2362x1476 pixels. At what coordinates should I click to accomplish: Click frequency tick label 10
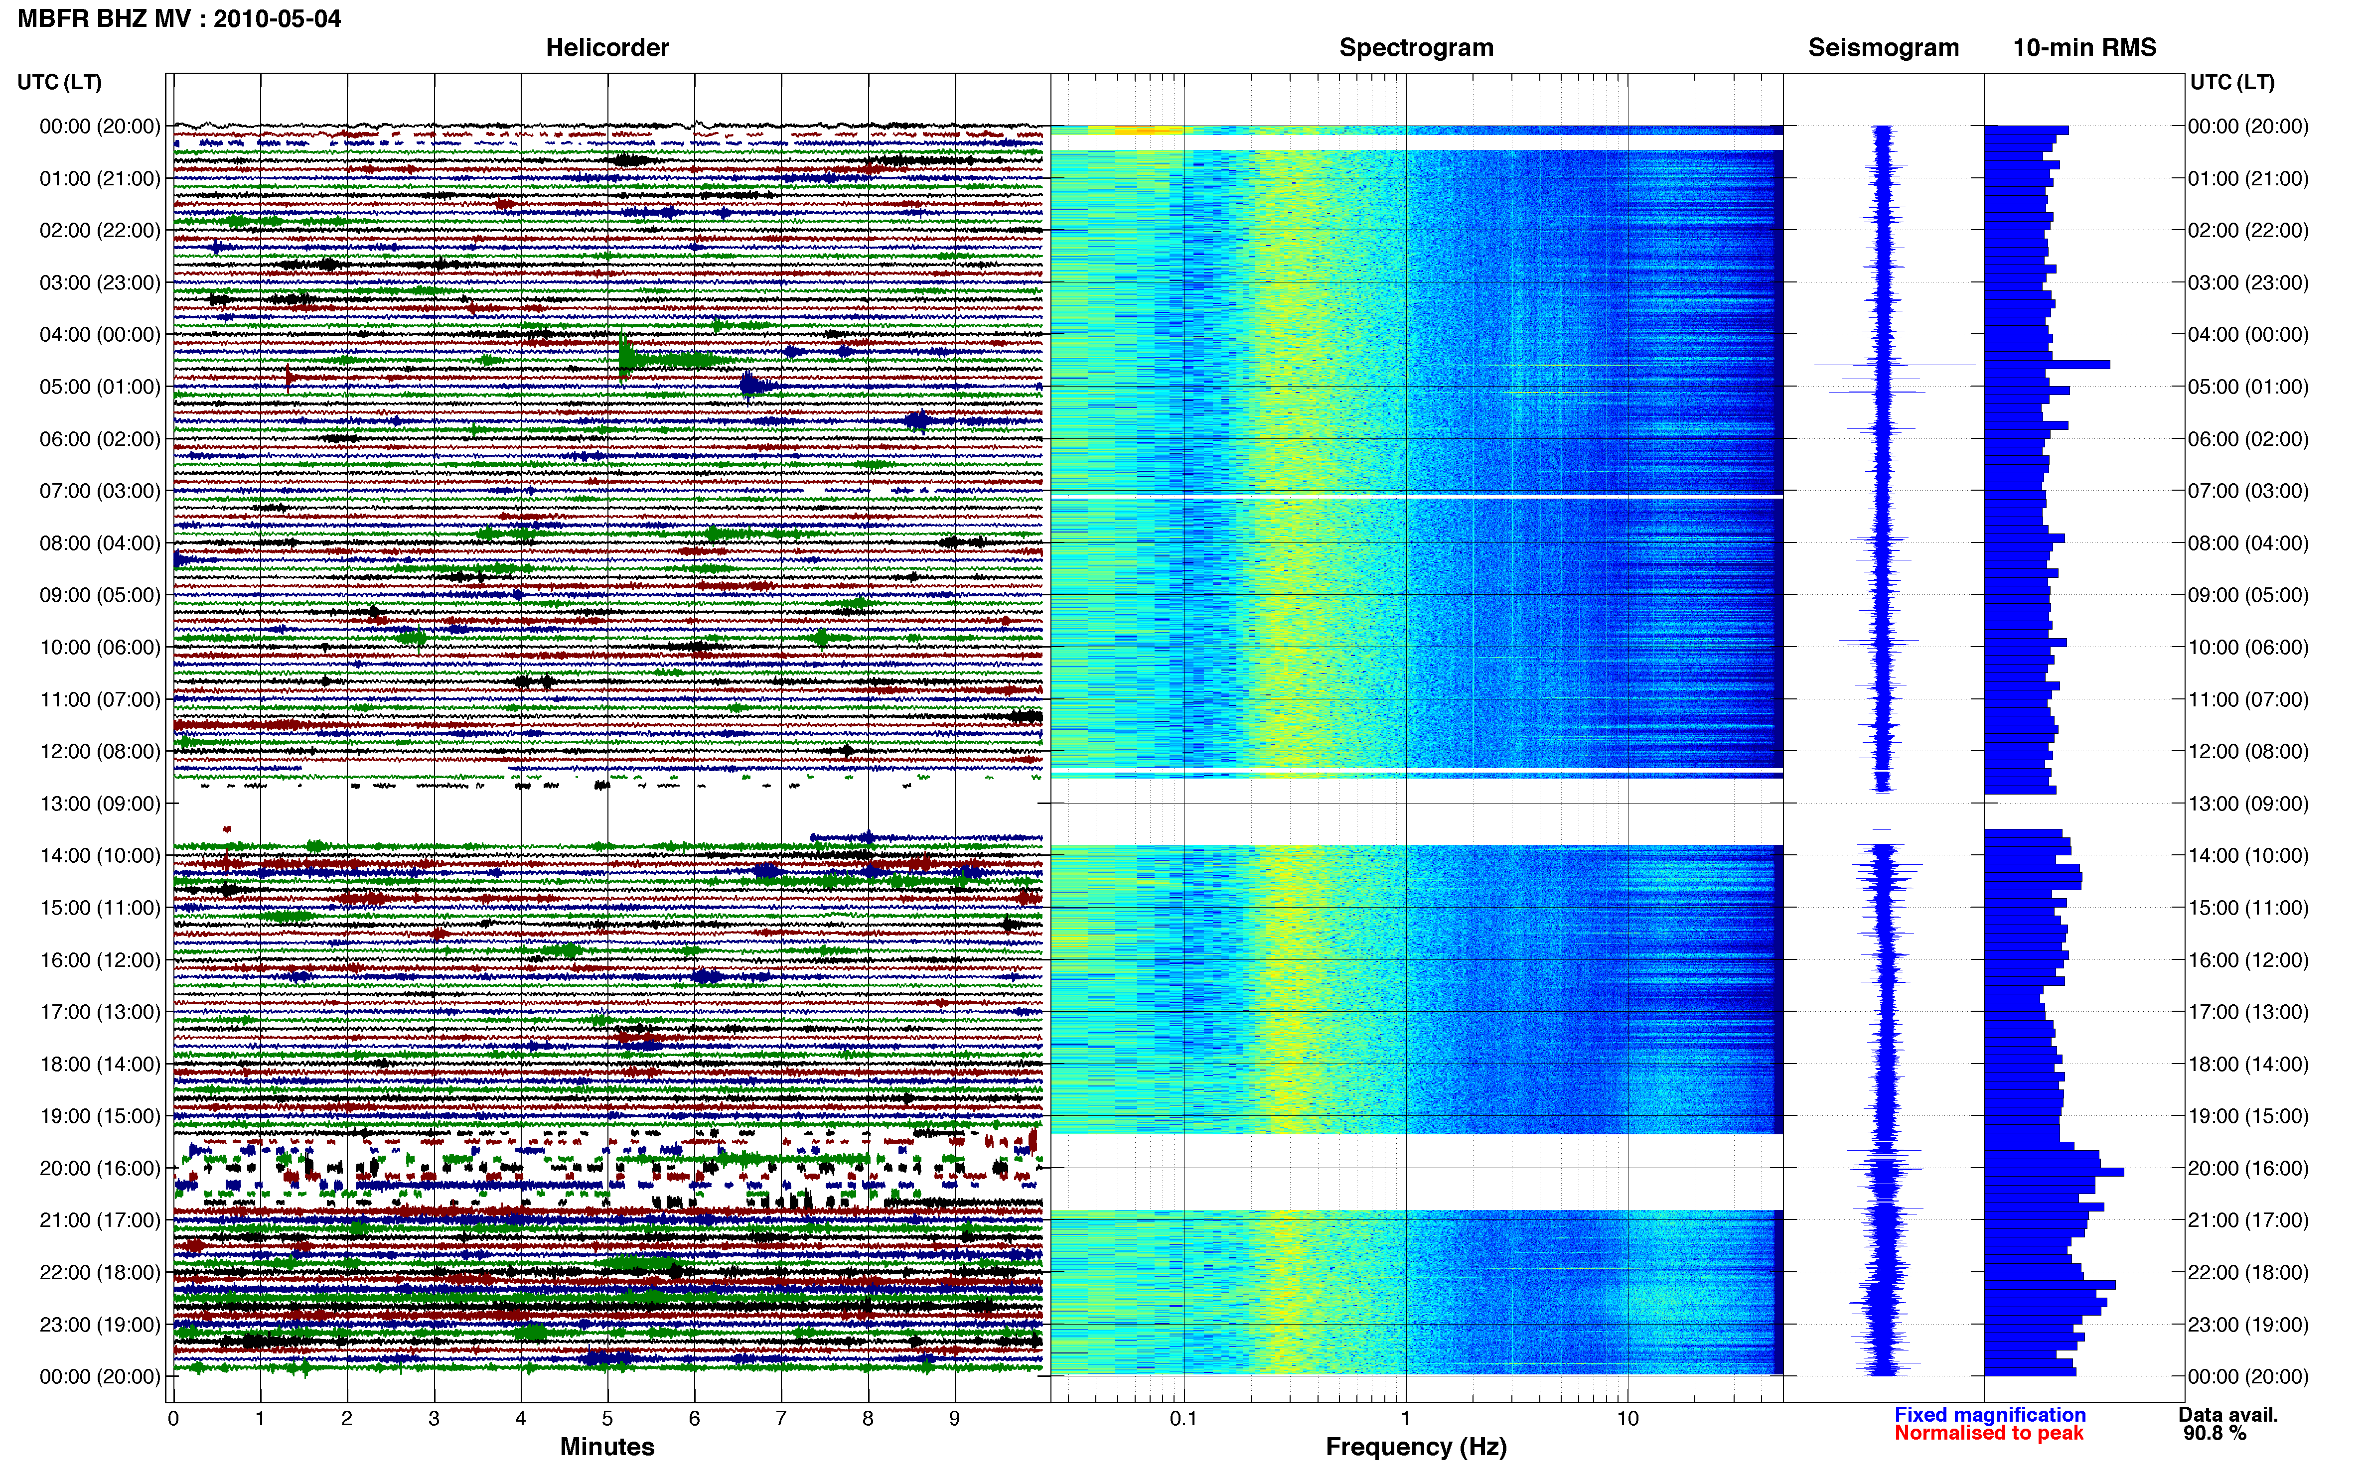pos(1627,1419)
